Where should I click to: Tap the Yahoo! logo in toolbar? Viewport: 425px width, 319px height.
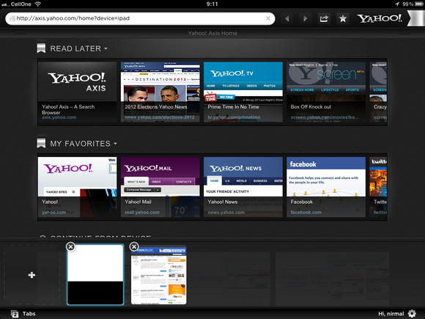click(380, 18)
